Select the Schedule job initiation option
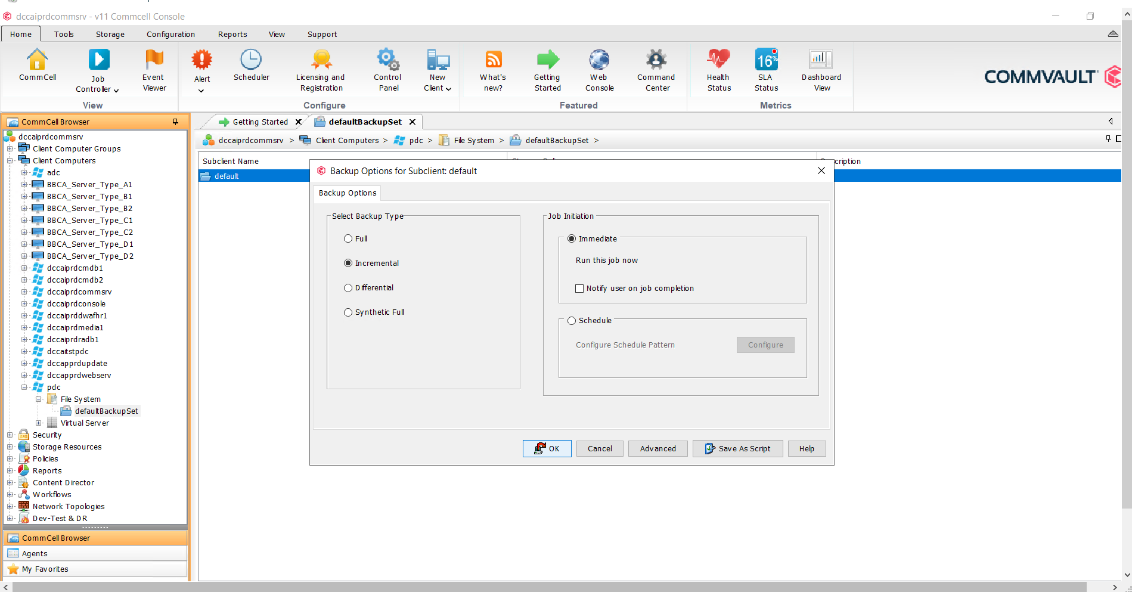Image resolution: width=1132 pixels, height=592 pixels. click(572, 321)
